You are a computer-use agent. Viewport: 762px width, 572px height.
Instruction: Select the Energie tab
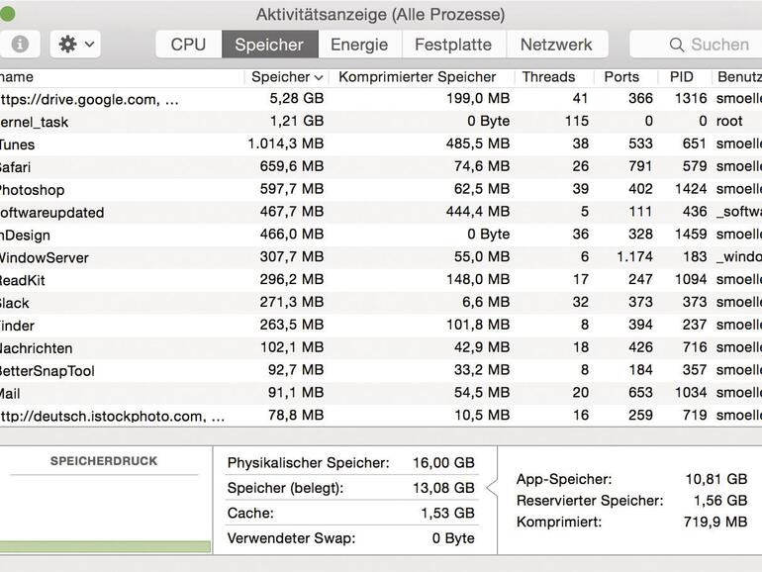click(359, 45)
